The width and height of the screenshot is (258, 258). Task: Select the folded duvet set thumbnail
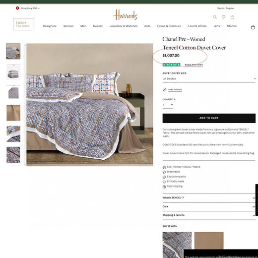click(13, 72)
